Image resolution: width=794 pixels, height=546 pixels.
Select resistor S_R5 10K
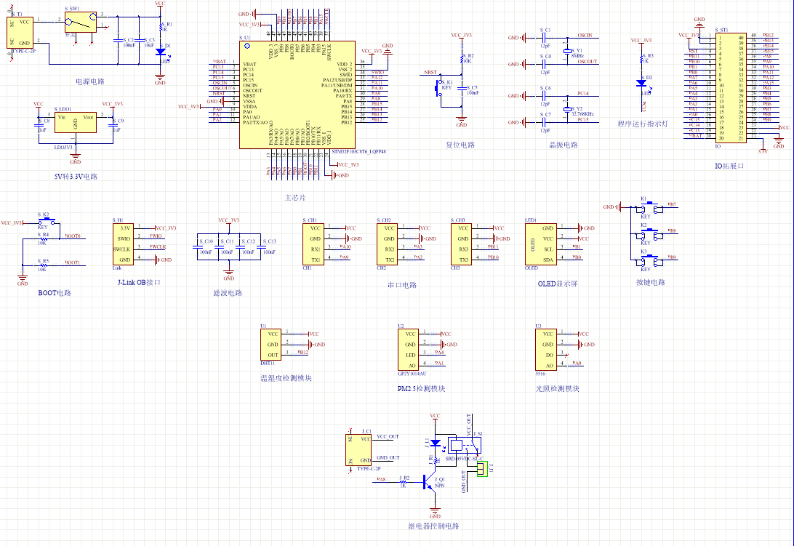[44, 265]
